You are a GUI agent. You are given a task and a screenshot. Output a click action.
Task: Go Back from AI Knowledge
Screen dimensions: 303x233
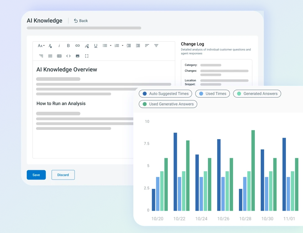click(81, 21)
